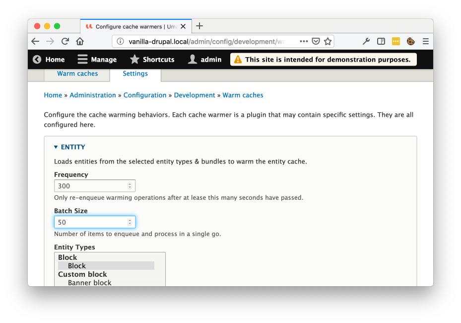Click the browser forward arrow
Screen dimensions: 461x323
point(50,42)
